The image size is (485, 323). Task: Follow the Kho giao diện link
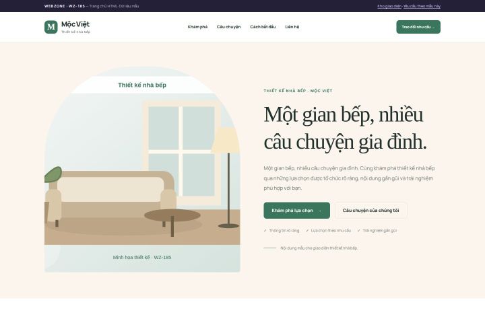coord(389,6)
